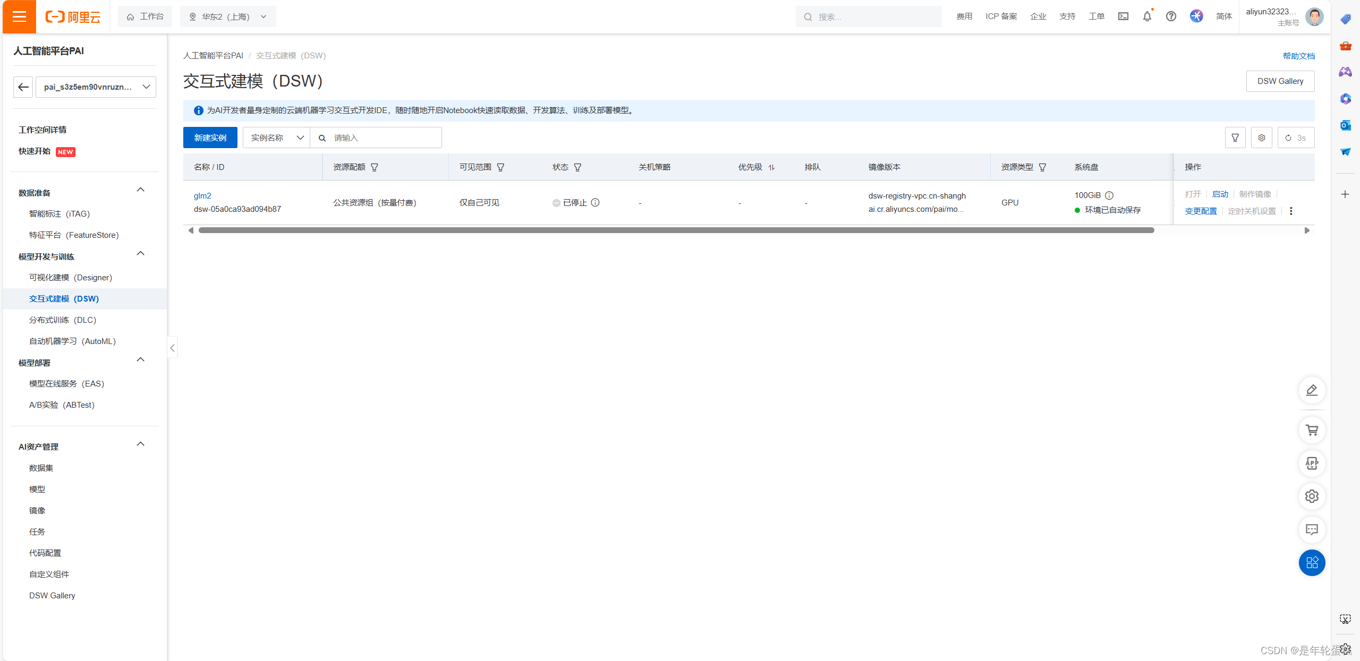
Task: Click the 工作台 button in the header
Action: pyautogui.click(x=145, y=16)
